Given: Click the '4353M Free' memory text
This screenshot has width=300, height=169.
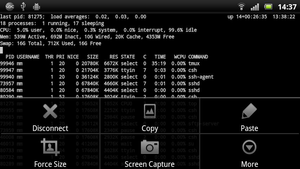Looking at the screenshot, I should click(160, 37).
